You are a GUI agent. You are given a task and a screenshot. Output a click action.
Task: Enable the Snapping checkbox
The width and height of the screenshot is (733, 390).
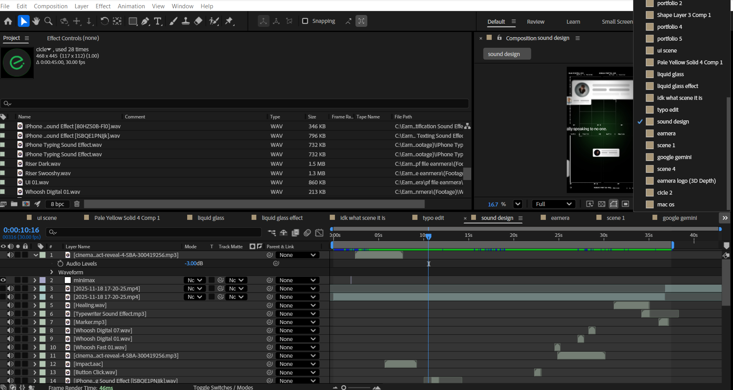(x=305, y=21)
